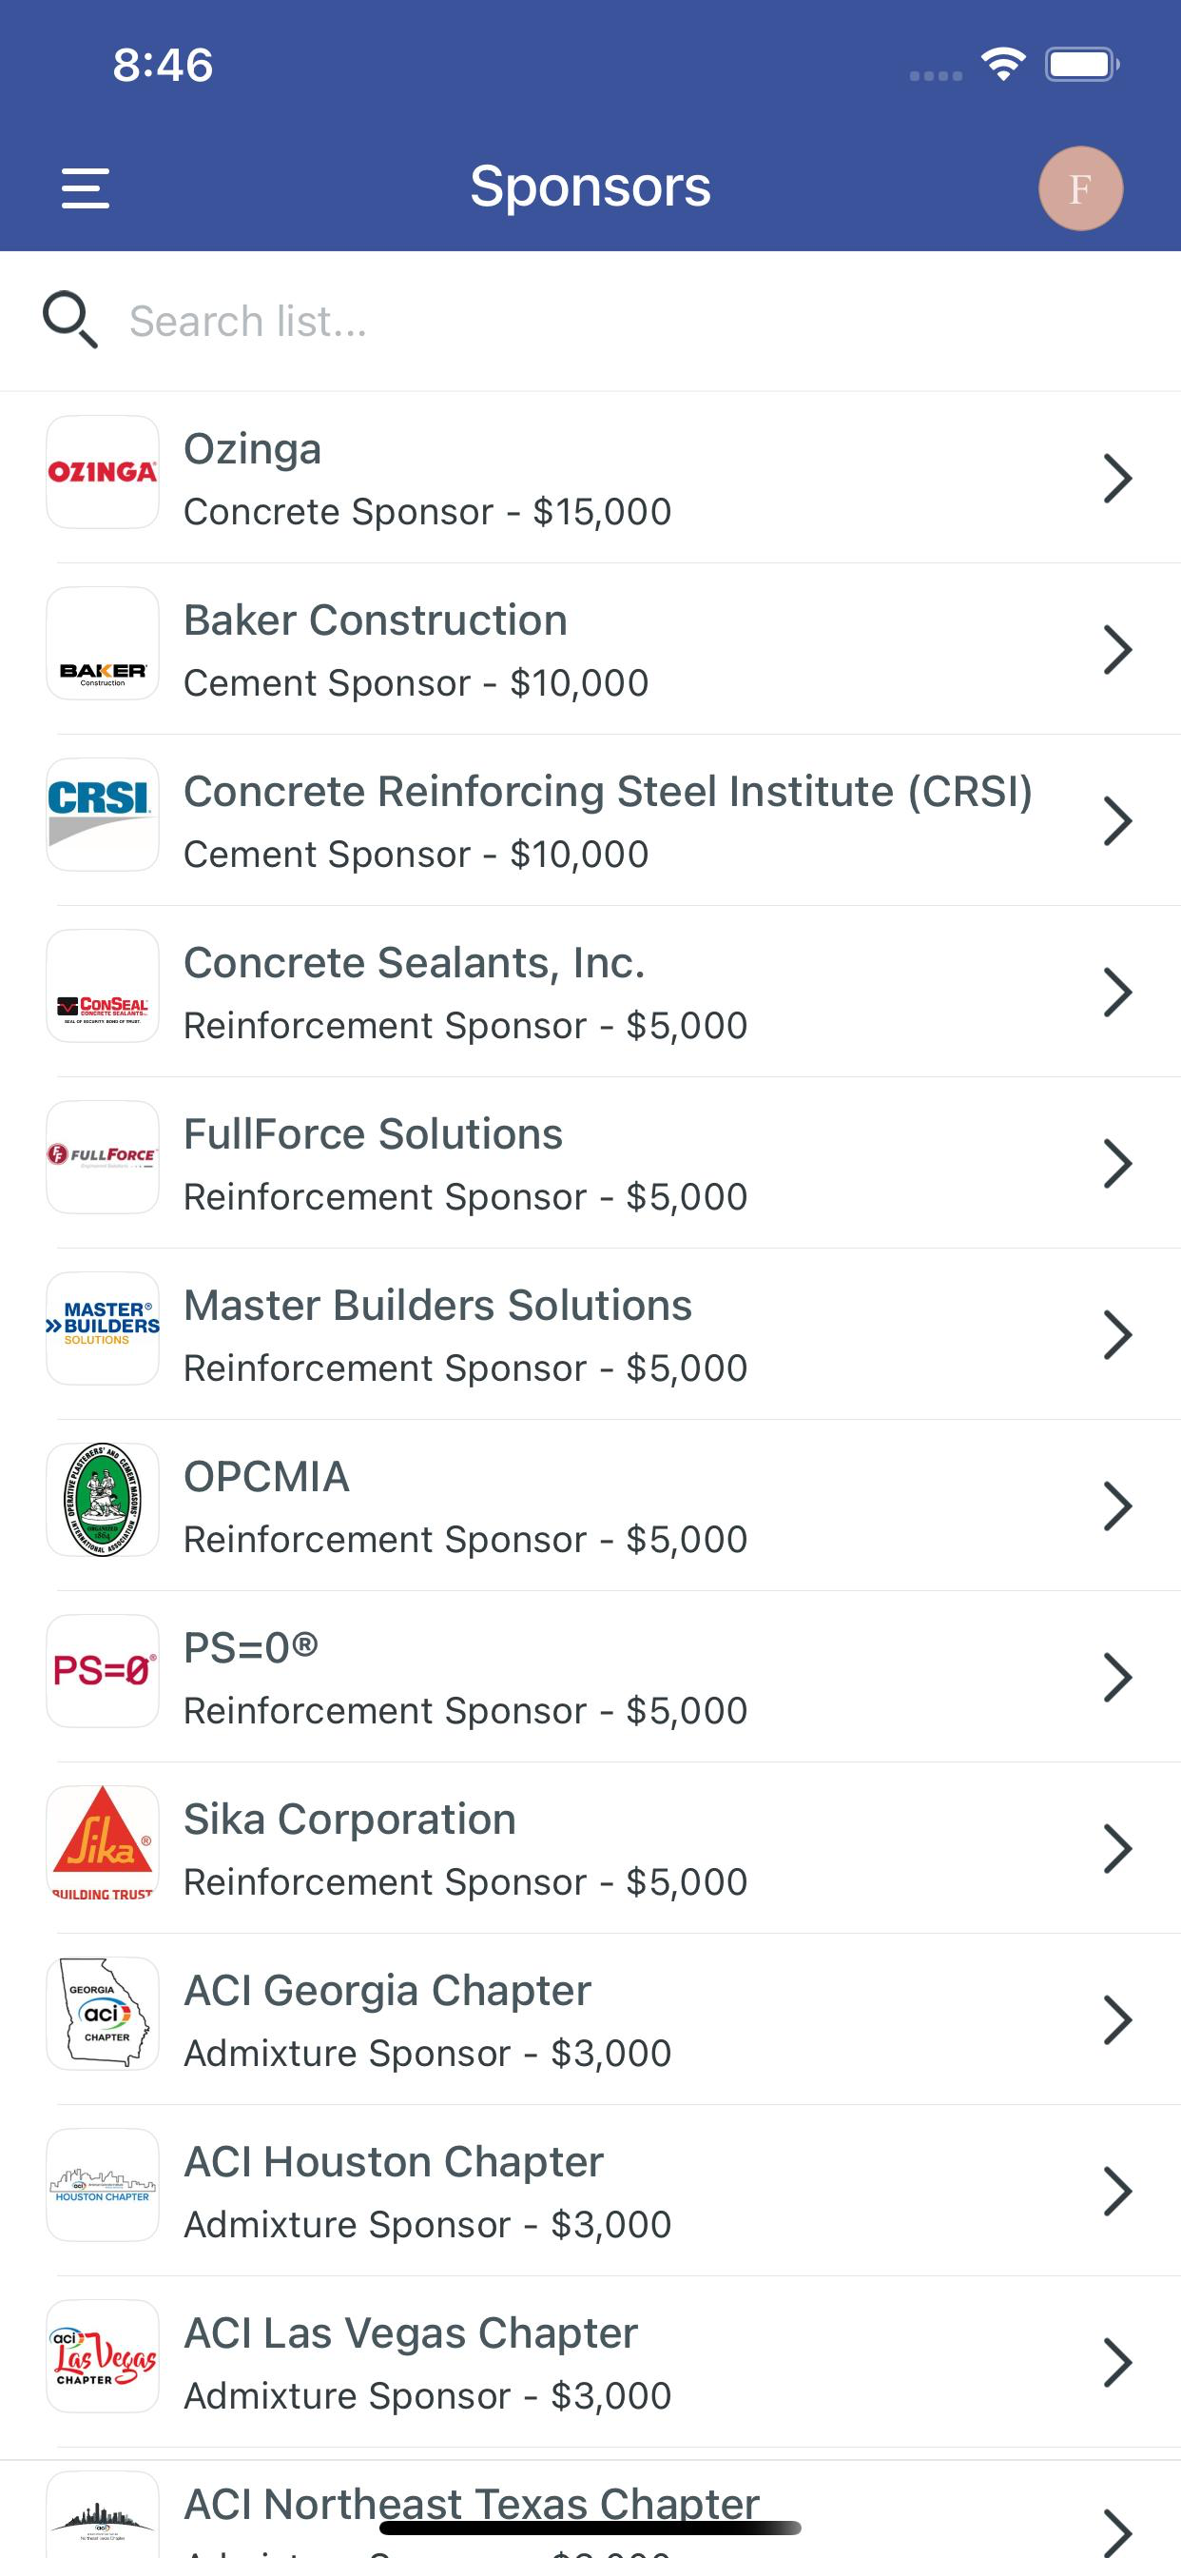Tap the search magnifier icon
1181x2558 pixels.
coord(69,320)
